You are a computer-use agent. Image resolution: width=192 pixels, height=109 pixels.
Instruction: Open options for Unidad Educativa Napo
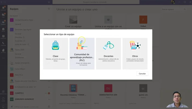point(49,20)
